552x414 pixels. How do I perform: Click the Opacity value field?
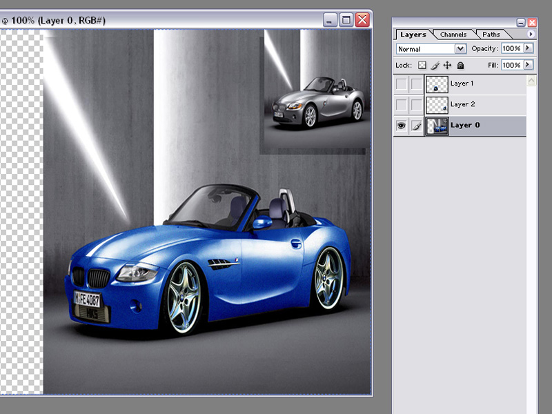click(512, 48)
